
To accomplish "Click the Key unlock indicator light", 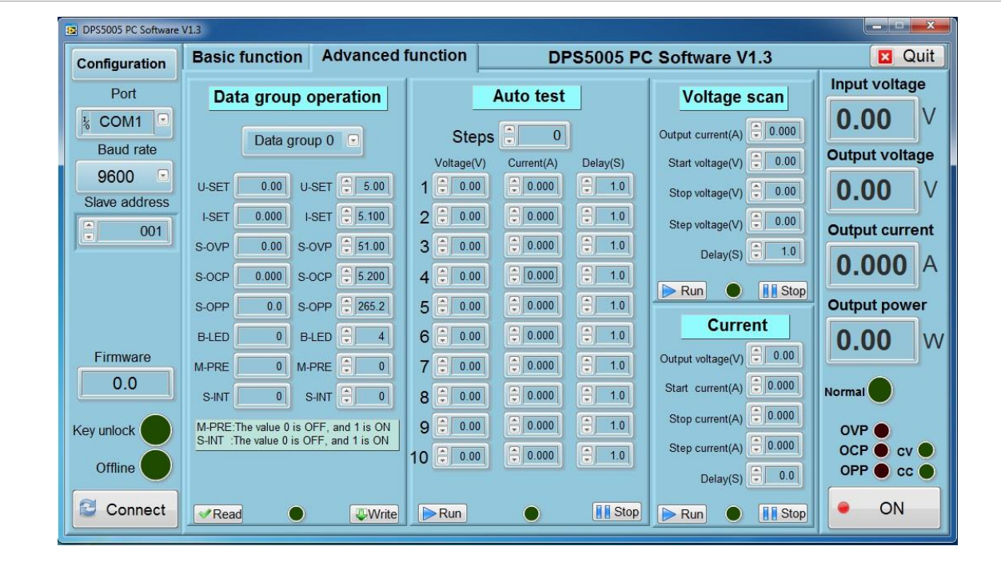I will [x=156, y=430].
